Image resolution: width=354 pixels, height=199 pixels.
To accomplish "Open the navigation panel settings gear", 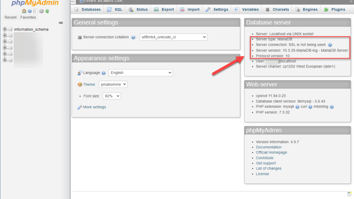I will point(41,11).
